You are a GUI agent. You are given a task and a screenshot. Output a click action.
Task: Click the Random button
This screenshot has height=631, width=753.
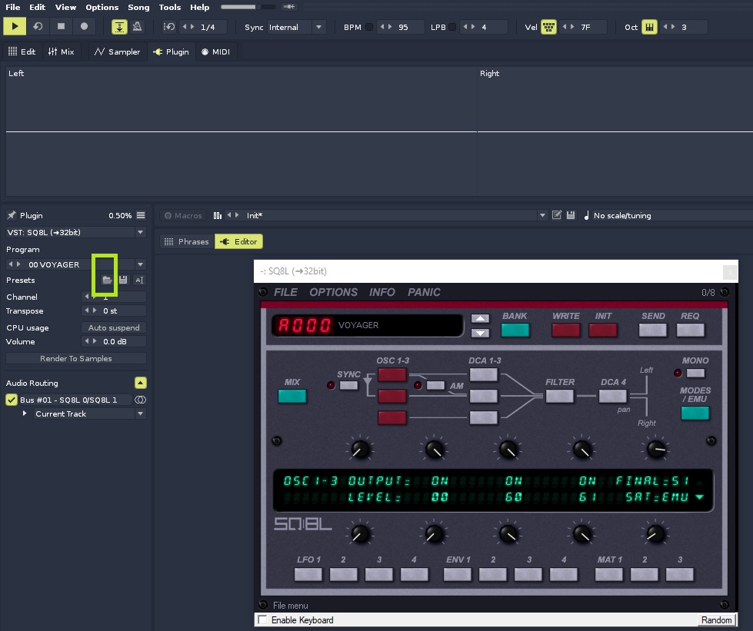point(716,620)
